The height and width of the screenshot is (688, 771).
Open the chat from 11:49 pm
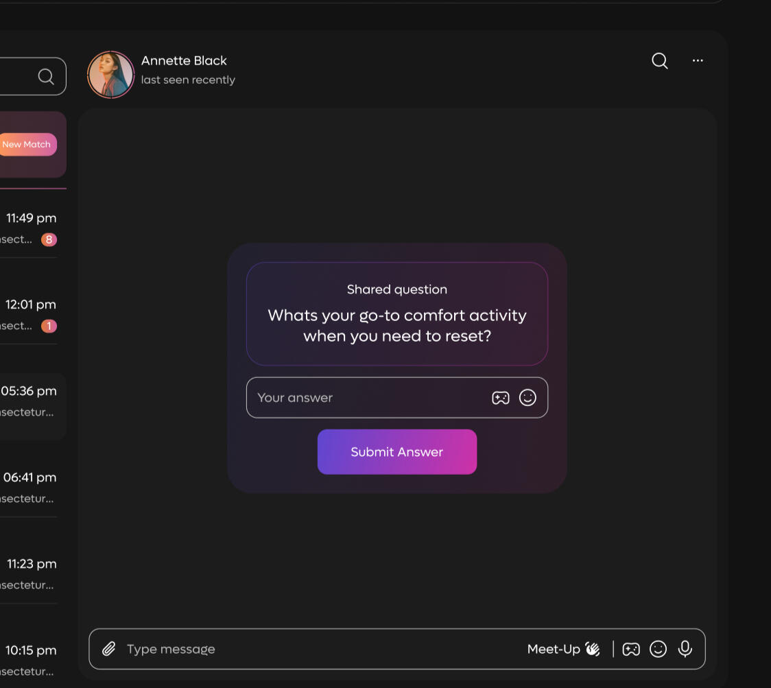[31, 228]
